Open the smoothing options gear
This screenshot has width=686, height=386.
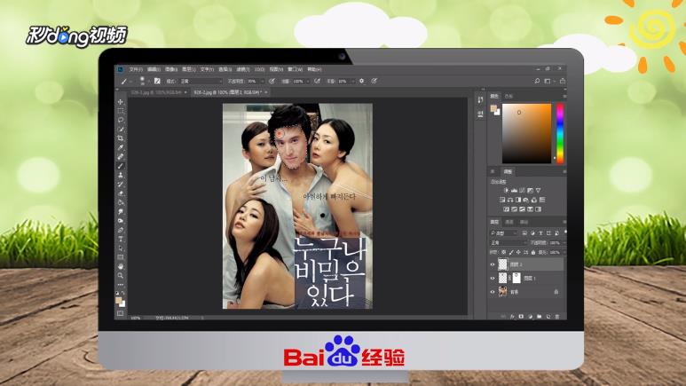[361, 81]
